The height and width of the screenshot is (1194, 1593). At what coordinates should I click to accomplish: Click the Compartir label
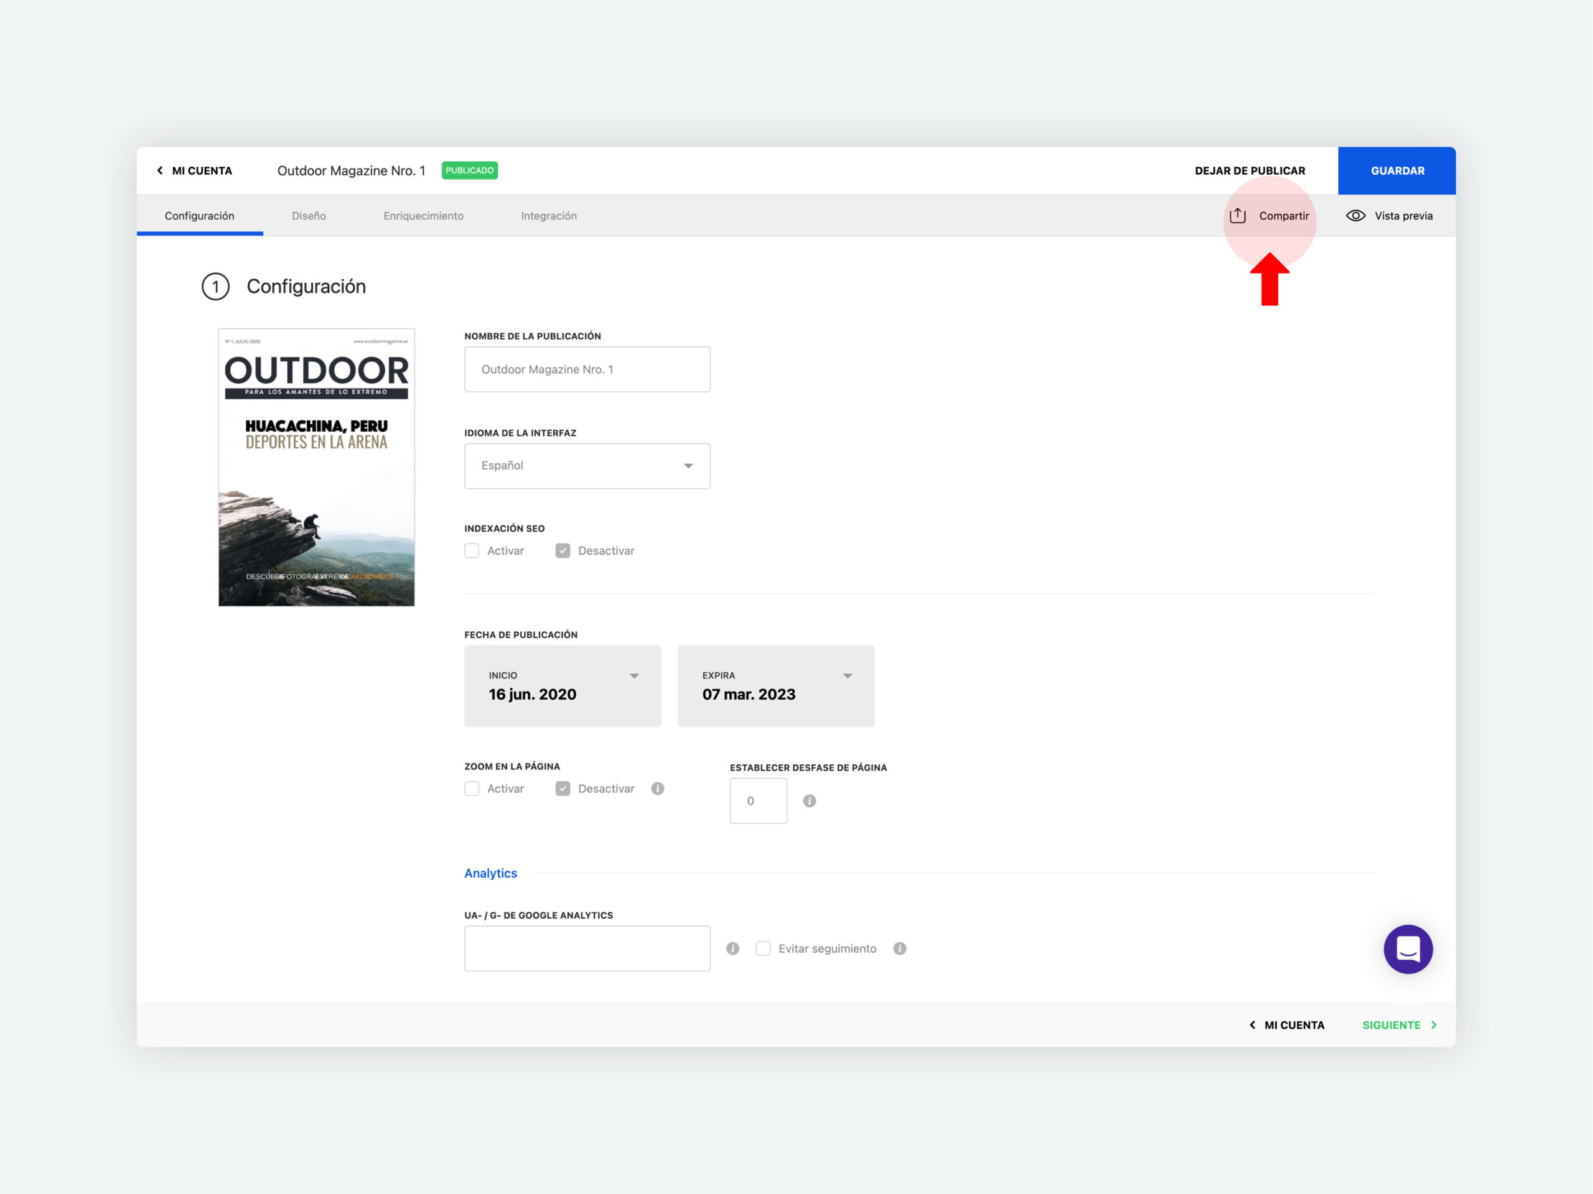(x=1284, y=216)
